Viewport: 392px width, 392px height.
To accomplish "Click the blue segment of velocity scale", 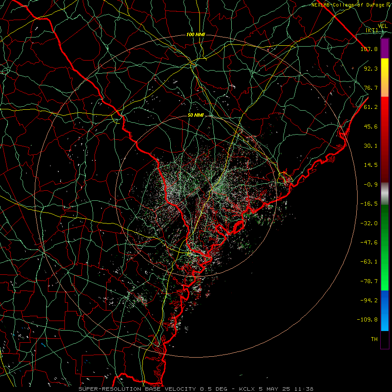I will coord(385,311).
